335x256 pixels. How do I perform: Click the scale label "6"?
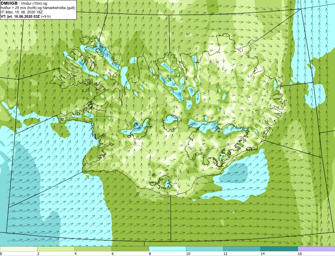113,254
